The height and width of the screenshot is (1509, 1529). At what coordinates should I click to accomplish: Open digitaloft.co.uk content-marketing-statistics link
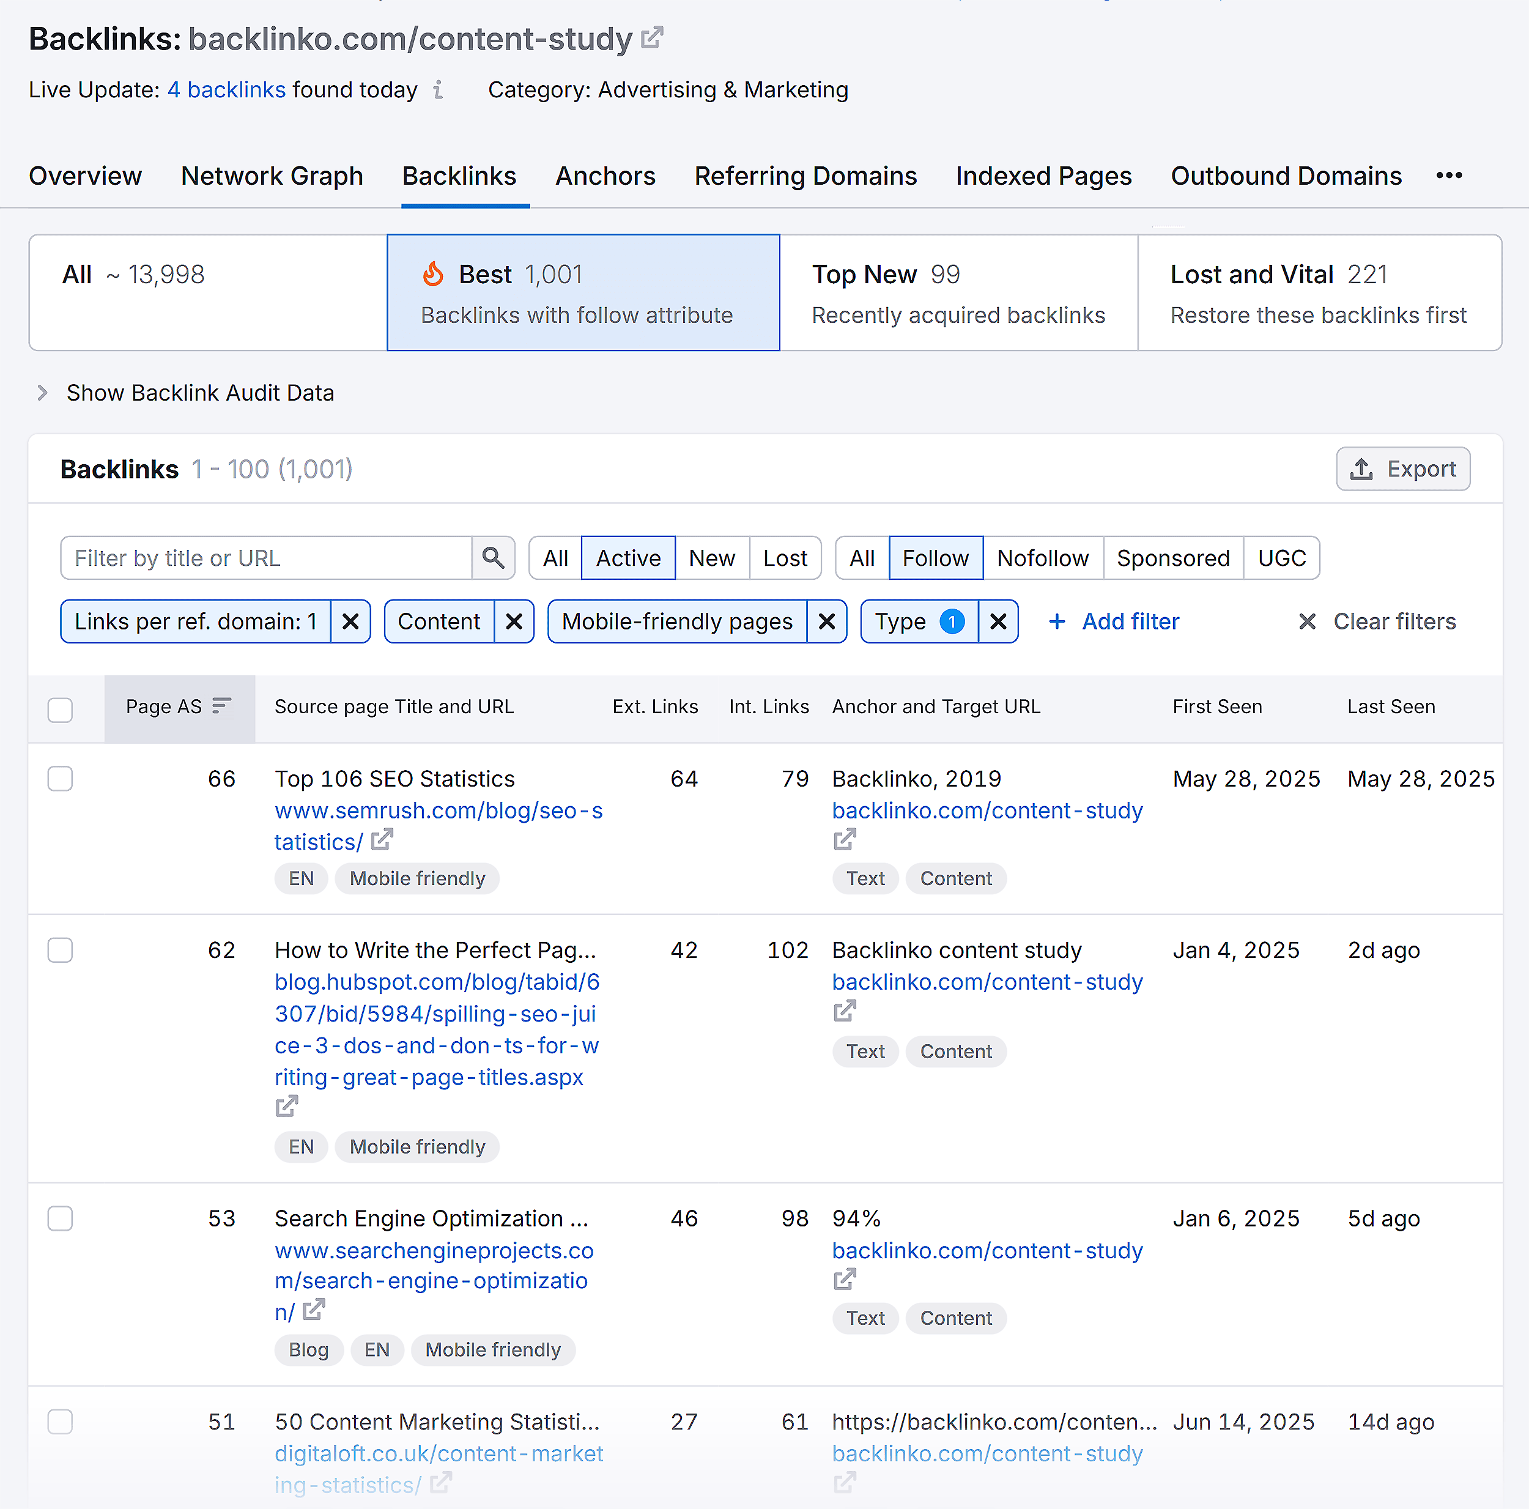pos(439,1469)
